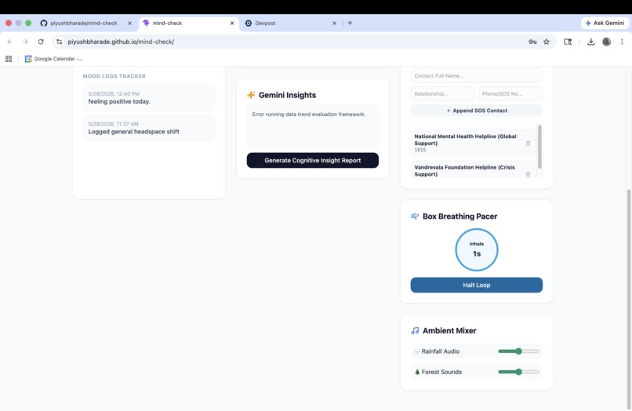The image size is (632, 411).
Task: Bookmark this page with the star icon
Action: [x=547, y=42]
